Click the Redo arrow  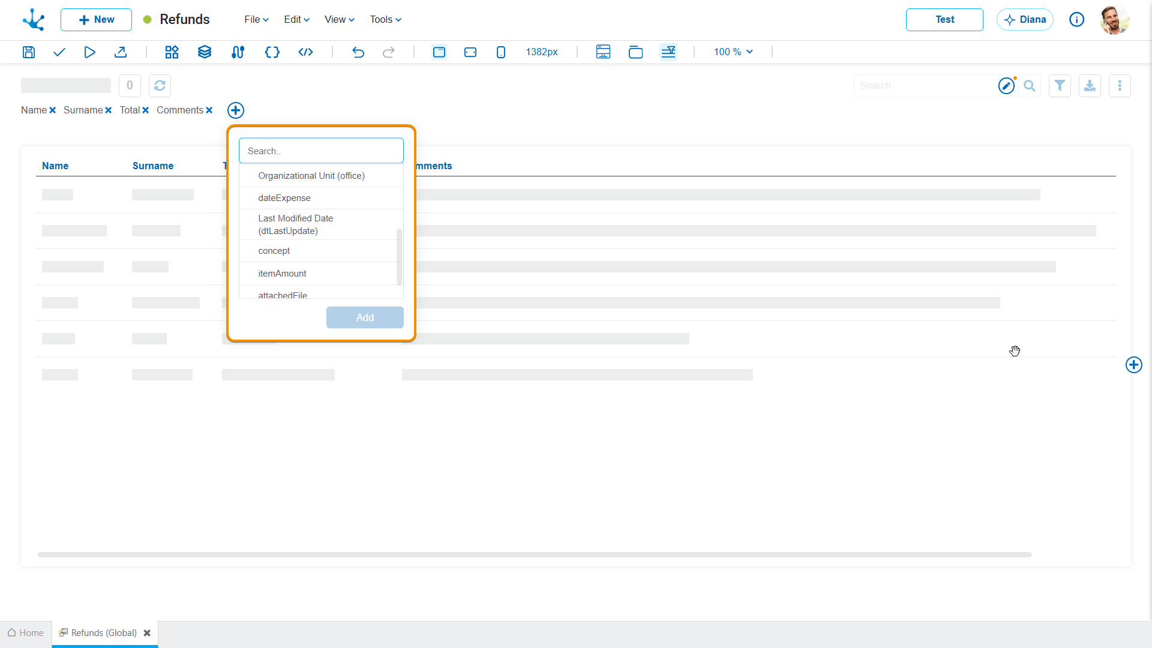click(389, 52)
